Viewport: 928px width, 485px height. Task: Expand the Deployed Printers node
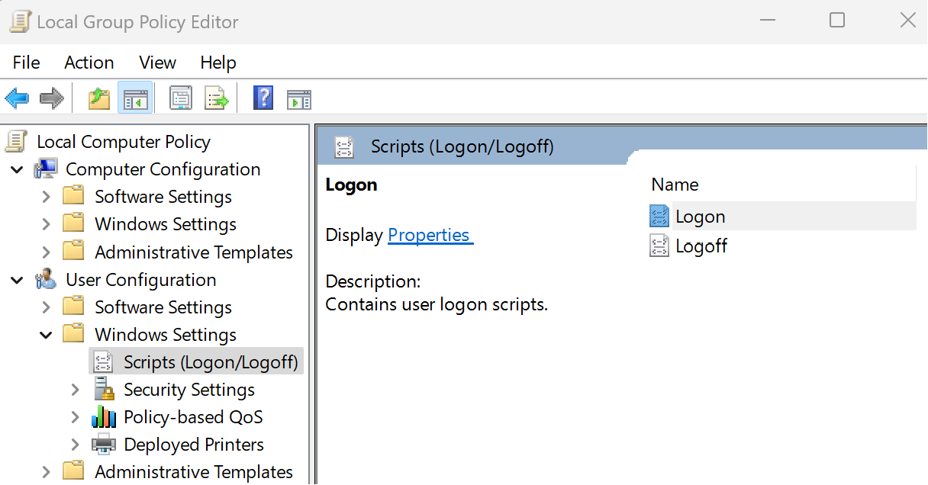coord(75,445)
